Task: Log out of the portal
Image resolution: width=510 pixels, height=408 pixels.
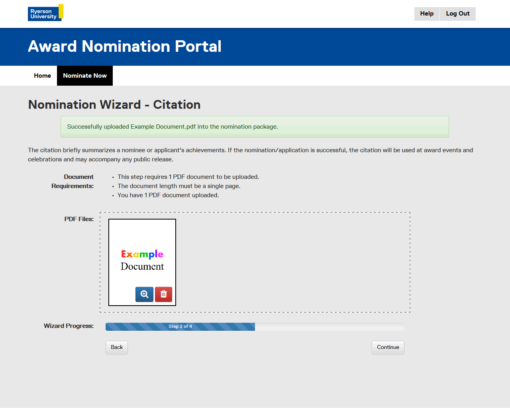Action: pyautogui.click(x=457, y=14)
